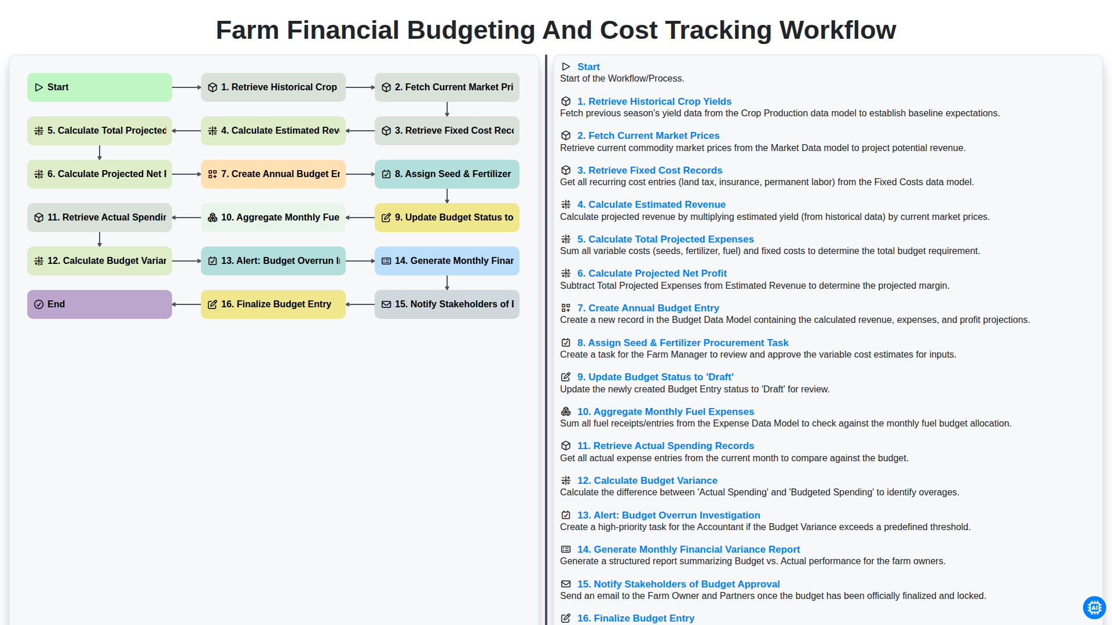
Task: Click the cube icon in node 3. Retrieve Fixed Cost Records
Action: click(386, 131)
